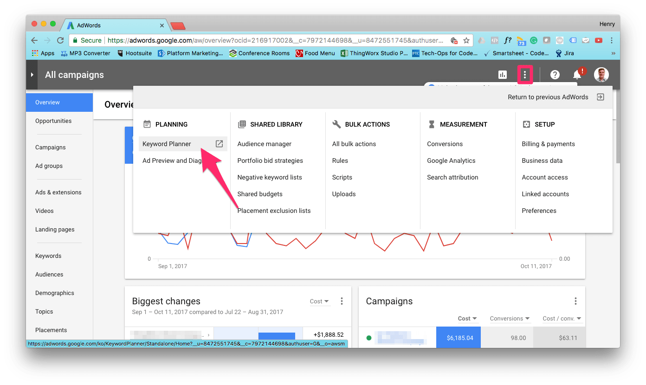Open Placement exclusion lists

coord(274,211)
